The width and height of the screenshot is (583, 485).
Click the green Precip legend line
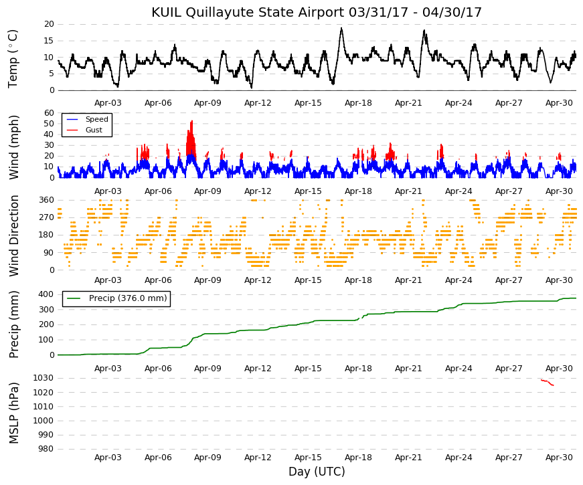tap(74, 298)
